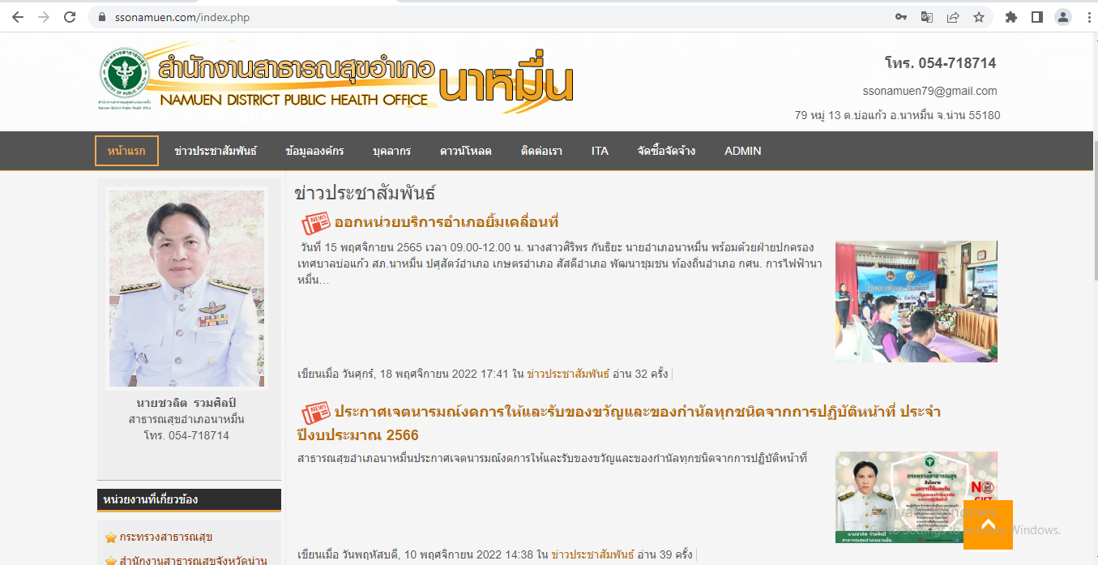Click the อ่าน 32 ครั้ง read count
The height and width of the screenshot is (565, 1098).
(640, 374)
